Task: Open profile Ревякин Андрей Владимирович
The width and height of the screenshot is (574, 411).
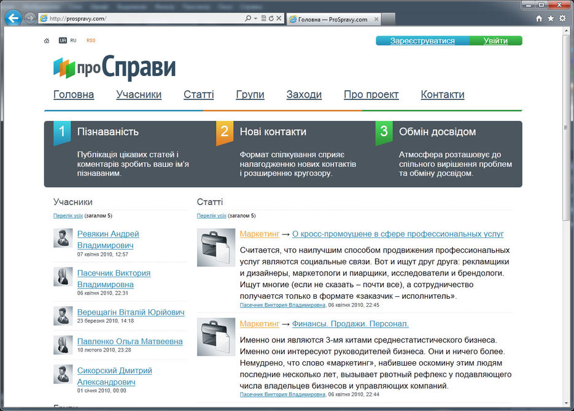Action: (x=108, y=239)
